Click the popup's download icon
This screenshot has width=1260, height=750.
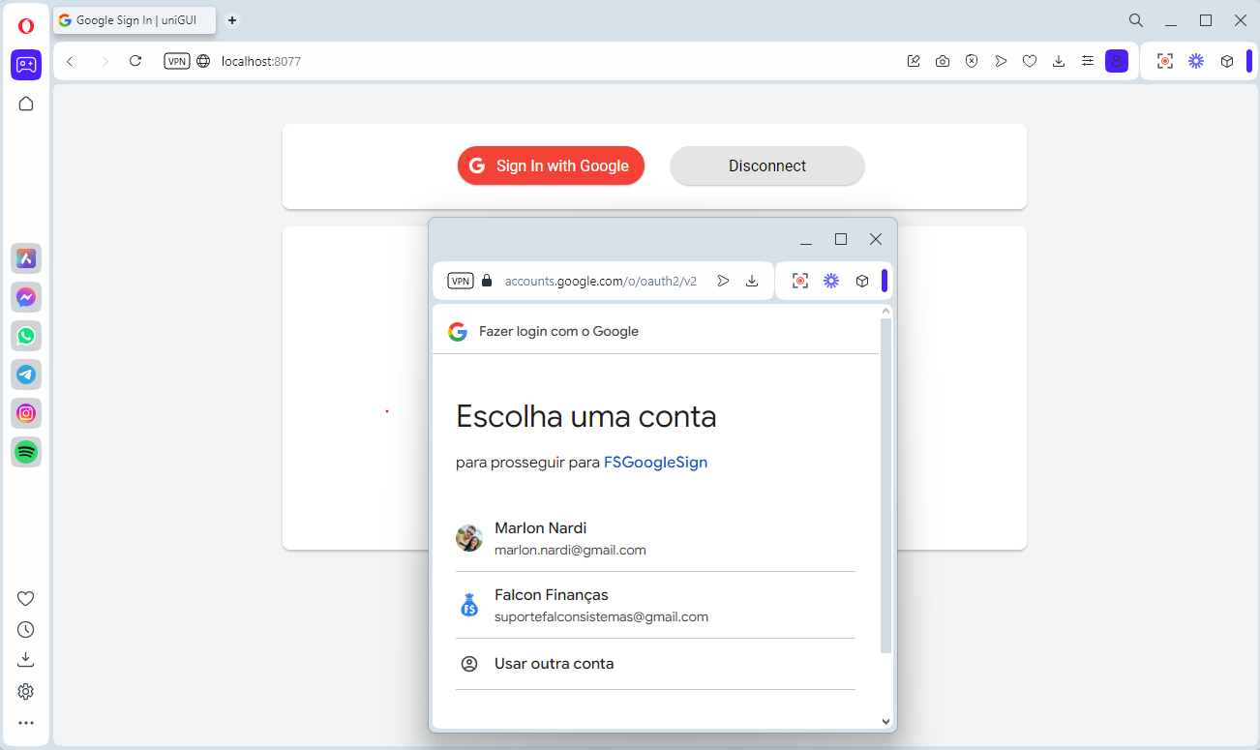coord(752,281)
